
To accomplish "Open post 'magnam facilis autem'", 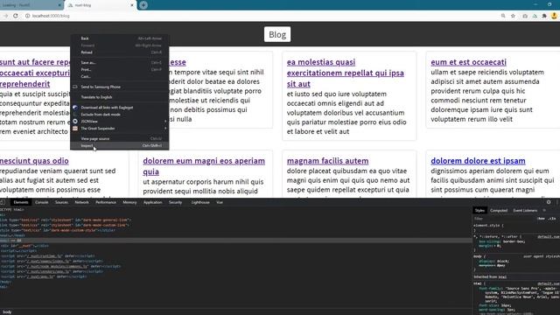I will [x=327, y=161].
